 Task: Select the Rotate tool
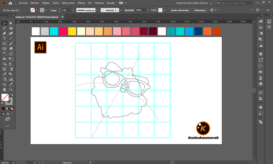4,54
